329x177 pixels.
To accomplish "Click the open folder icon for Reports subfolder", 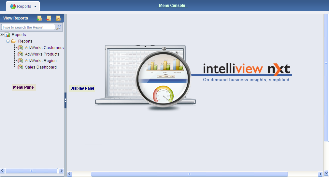I will tap(14, 41).
